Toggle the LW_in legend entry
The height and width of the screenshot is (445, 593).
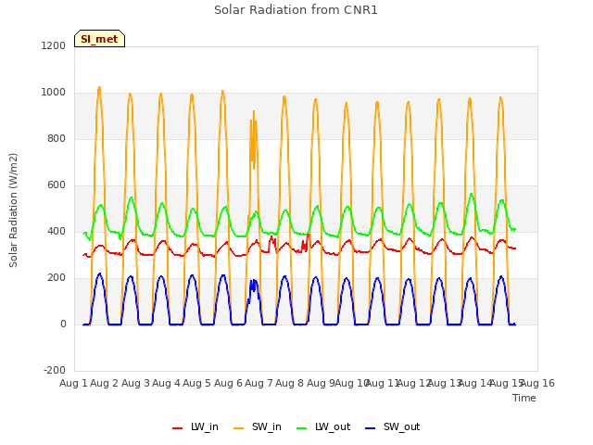196,426
